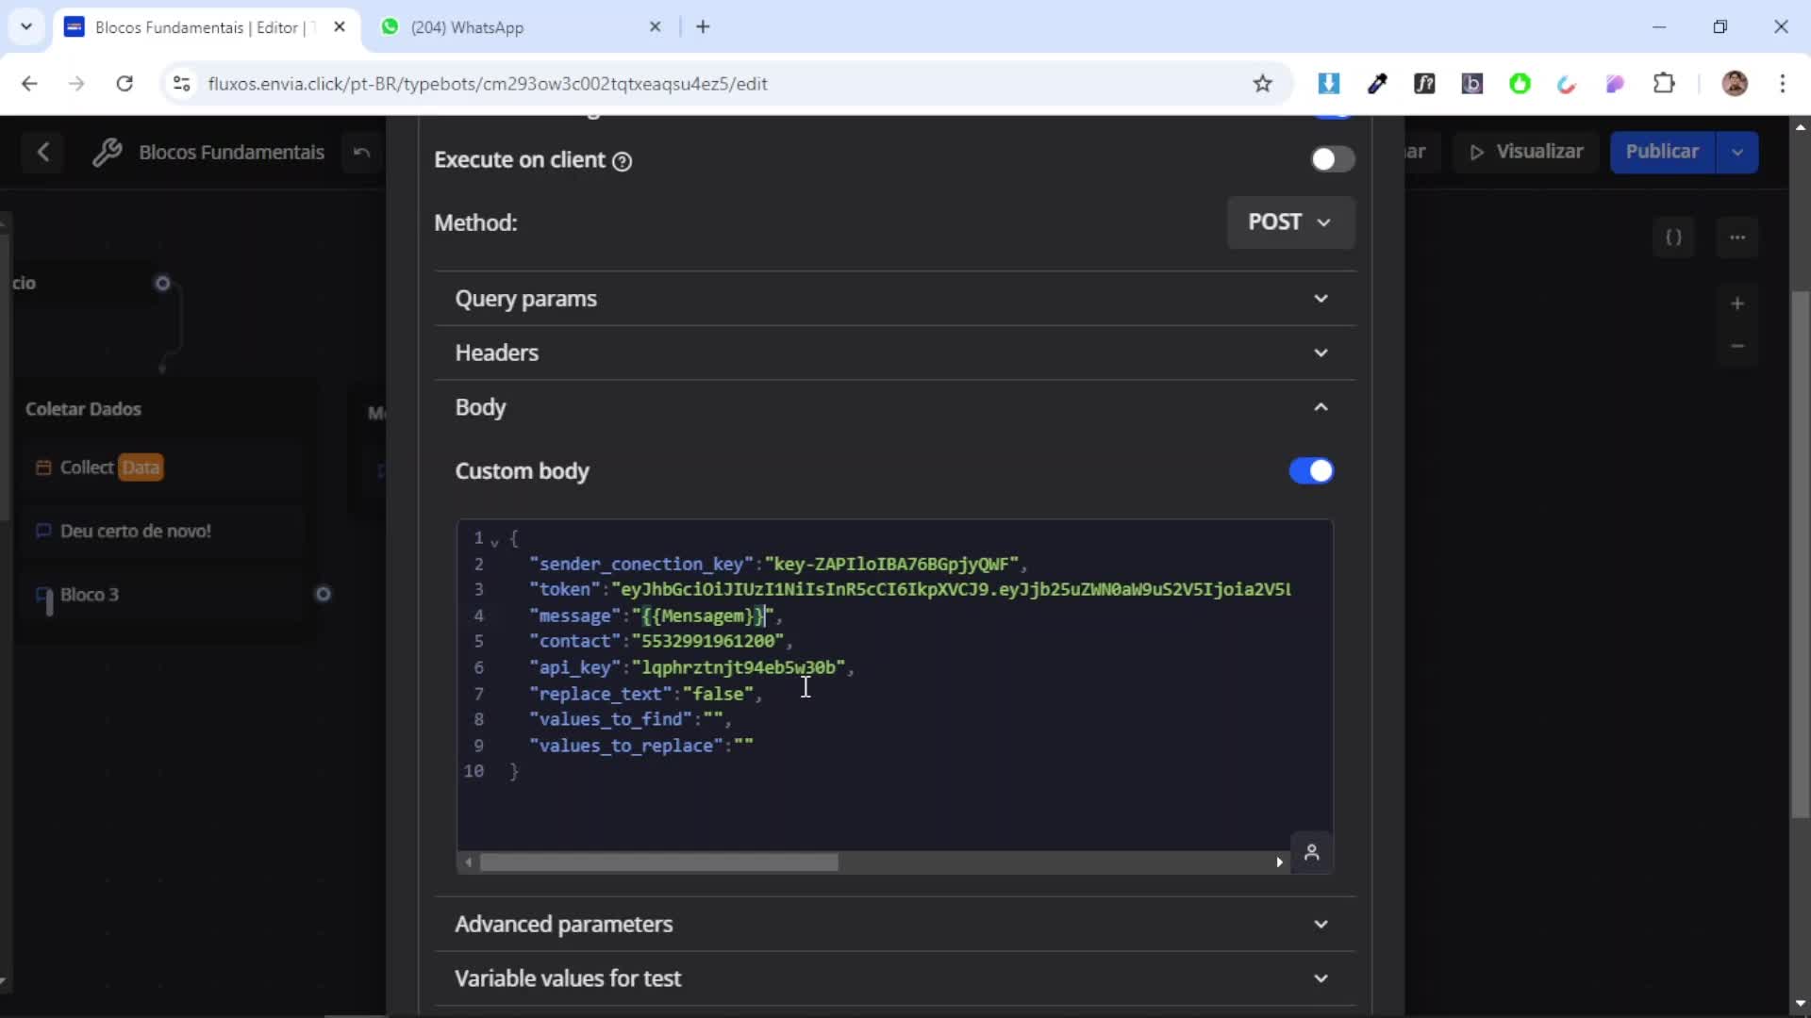Enable the Execute on client switch
The width and height of the screenshot is (1811, 1018).
[x=1332, y=159]
